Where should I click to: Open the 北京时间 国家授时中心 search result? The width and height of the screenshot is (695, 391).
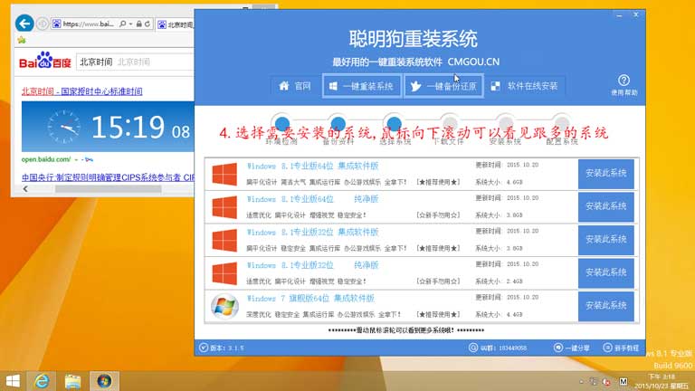click(81, 91)
